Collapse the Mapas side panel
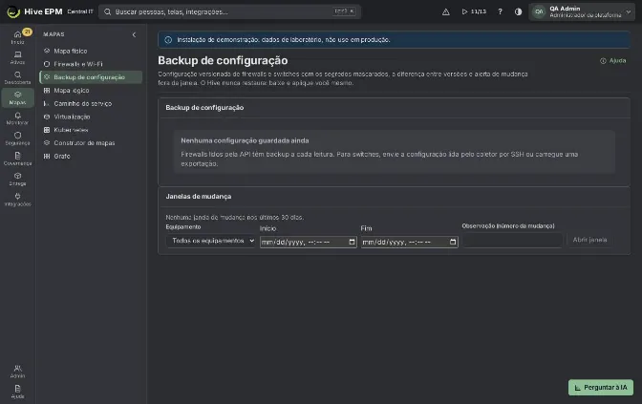This screenshot has height=404, width=642. [134, 34]
